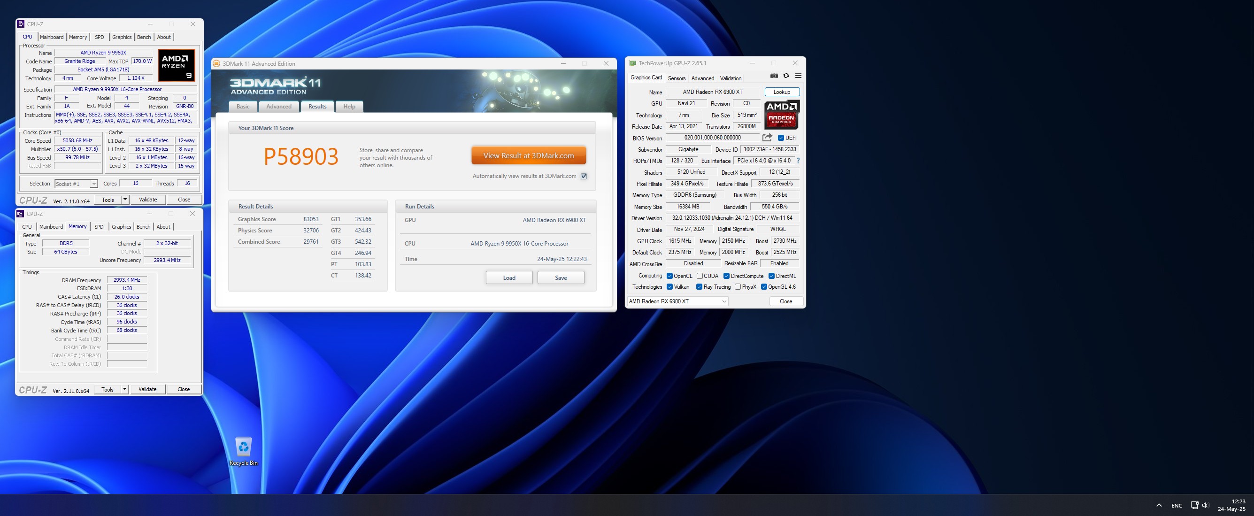Viewport: 1254px width, 516px height.
Task: Click the Lookup button in GPU-Z
Action: pyautogui.click(x=782, y=92)
